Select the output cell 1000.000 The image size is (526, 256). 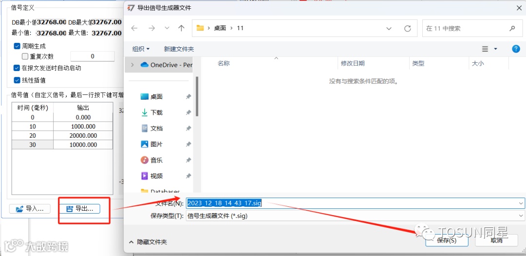coord(83,127)
